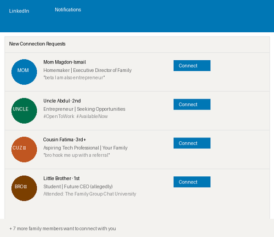Show the 7 more family members footer
Screen dimensions: 274x237
point(62,229)
